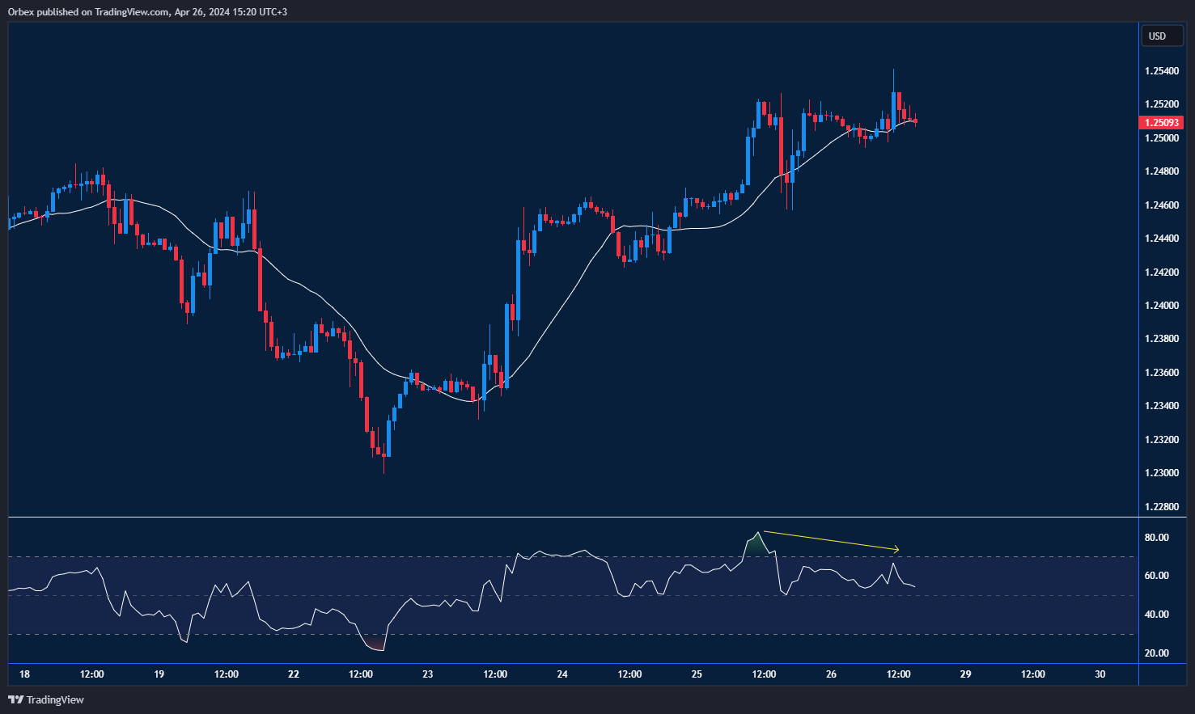Click the USD currency badge
This screenshot has height=714, width=1195.
(1161, 36)
